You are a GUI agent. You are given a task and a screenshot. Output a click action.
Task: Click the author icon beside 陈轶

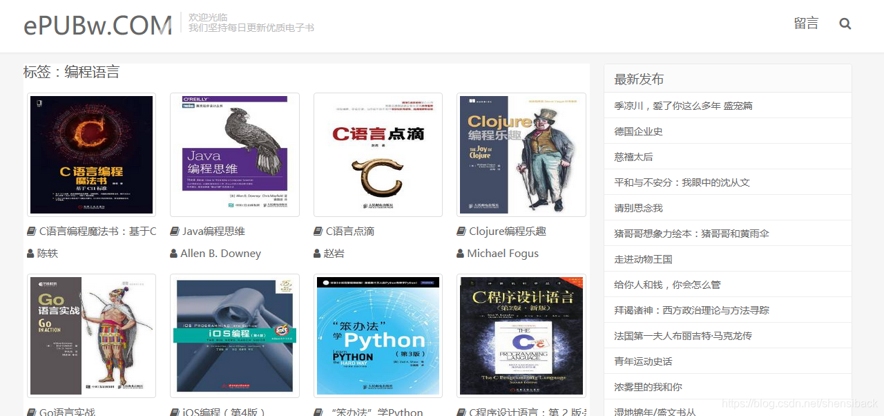point(30,253)
